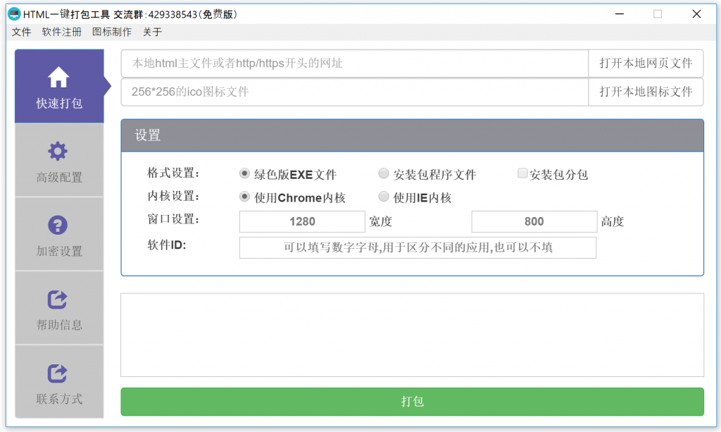Open 联系方式 from the sidebar
Screen dimensions: 721x432
click(x=58, y=374)
